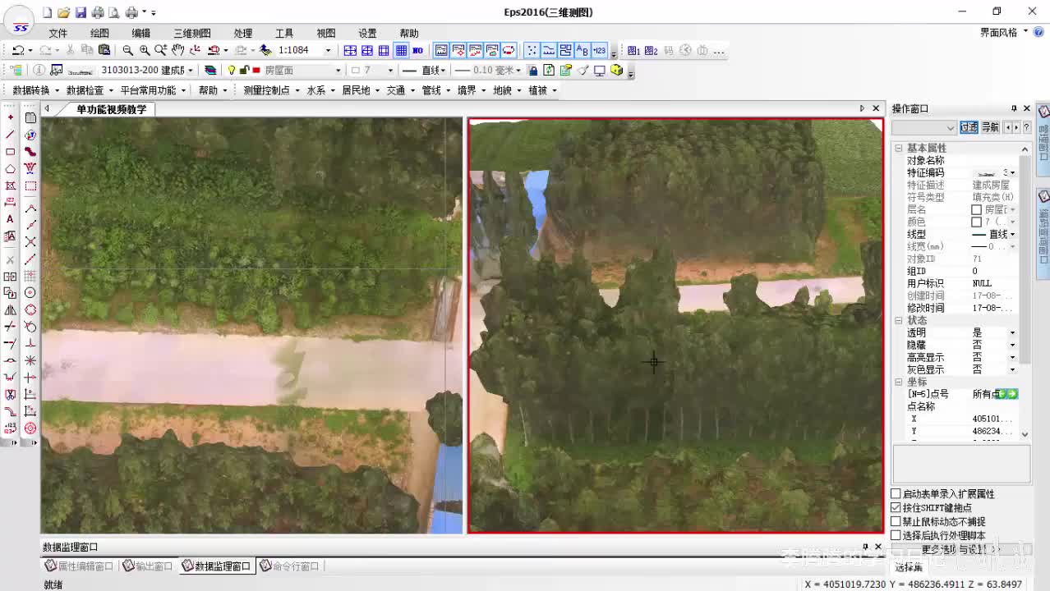This screenshot has height=591, width=1050.
Task: Click the layer stack icon
Action: point(210,71)
